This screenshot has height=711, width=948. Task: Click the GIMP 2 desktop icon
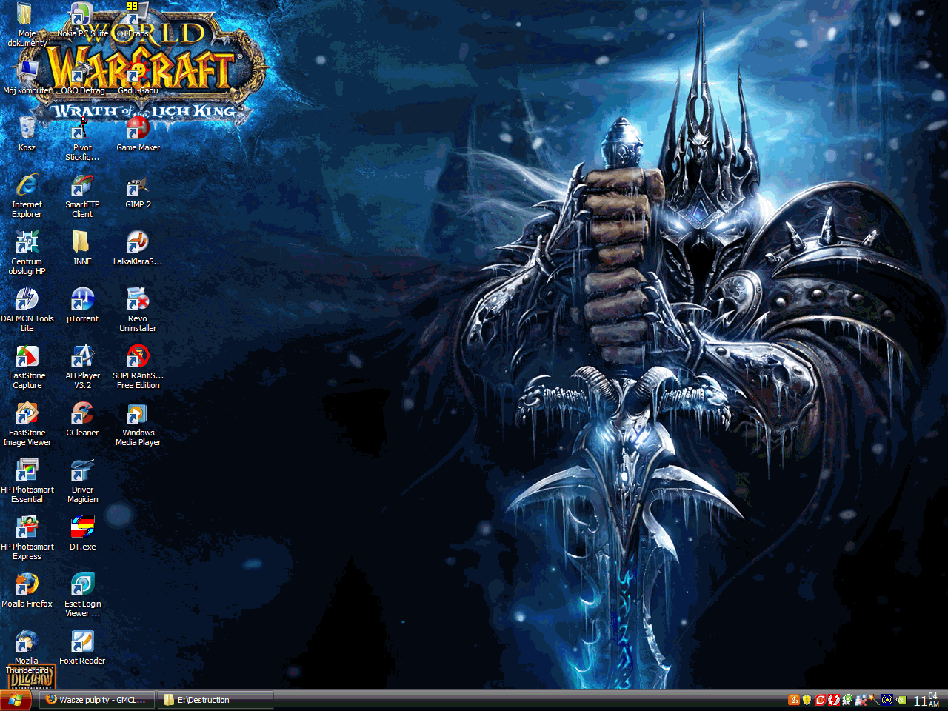pyautogui.click(x=138, y=187)
